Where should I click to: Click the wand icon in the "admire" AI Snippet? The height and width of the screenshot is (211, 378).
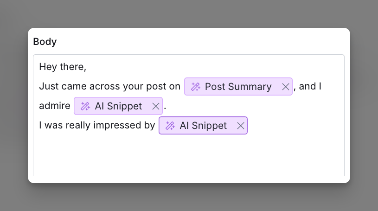click(x=85, y=106)
